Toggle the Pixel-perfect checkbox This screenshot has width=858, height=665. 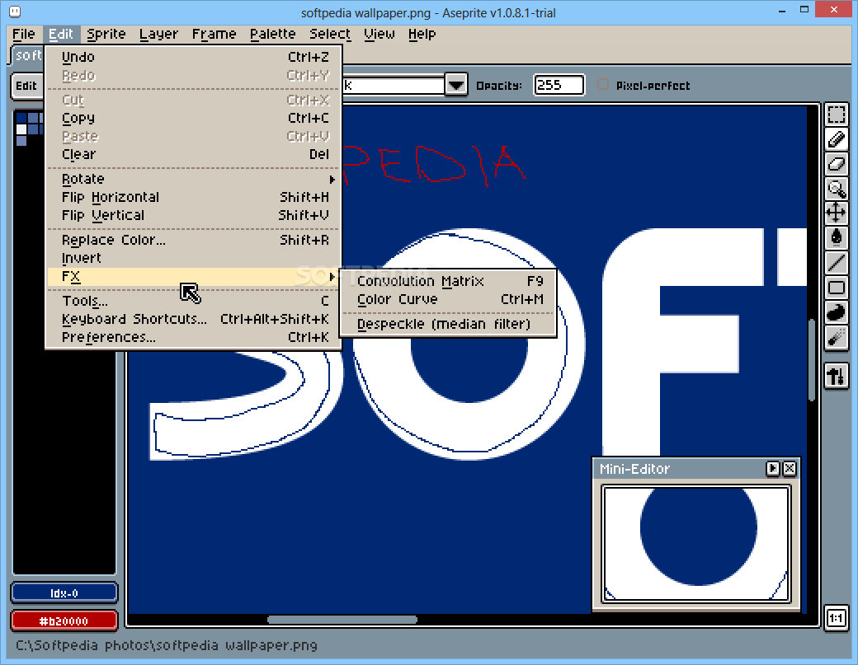(602, 85)
